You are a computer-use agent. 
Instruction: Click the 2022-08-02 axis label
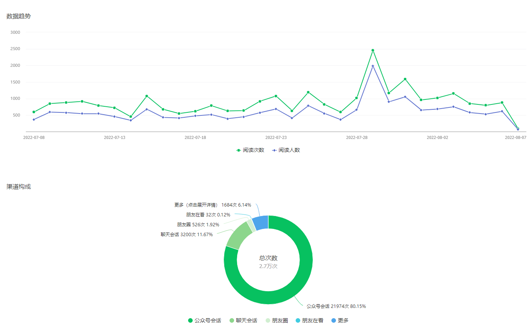(437, 137)
